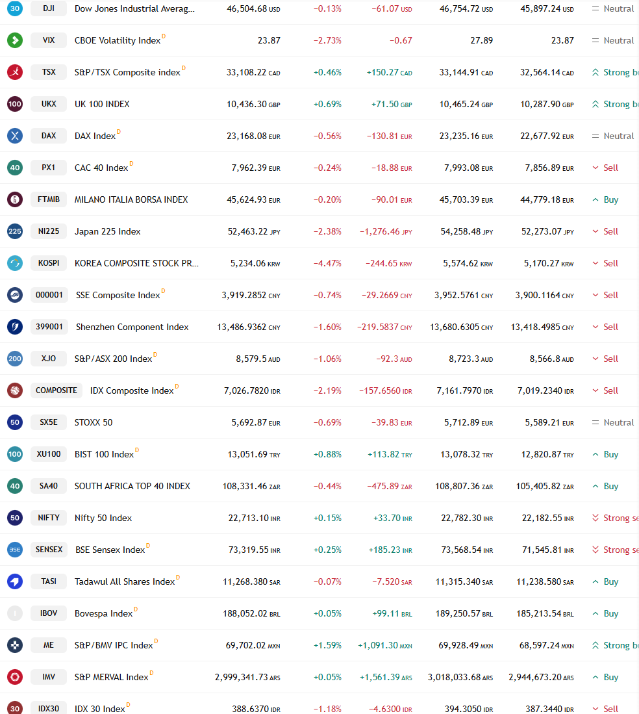This screenshot has height=714, width=639.
Task: Click the Bovespa placeholder logo icon
Action: [x=14, y=613]
